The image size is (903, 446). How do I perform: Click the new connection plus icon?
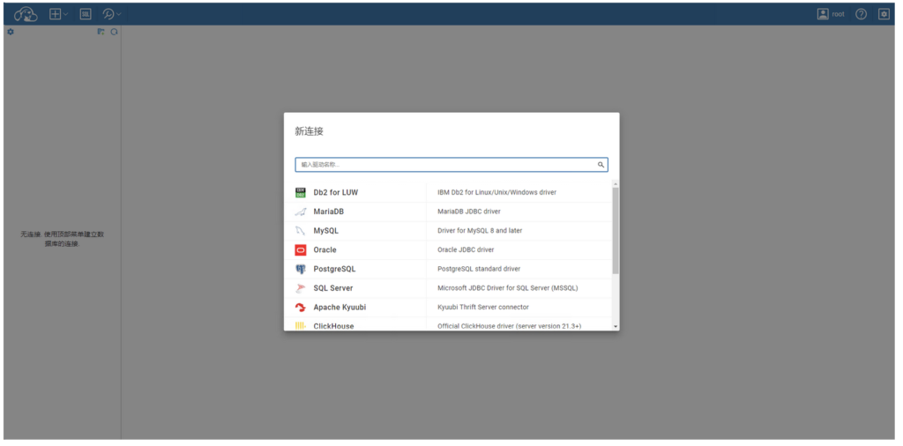pos(55,14)
